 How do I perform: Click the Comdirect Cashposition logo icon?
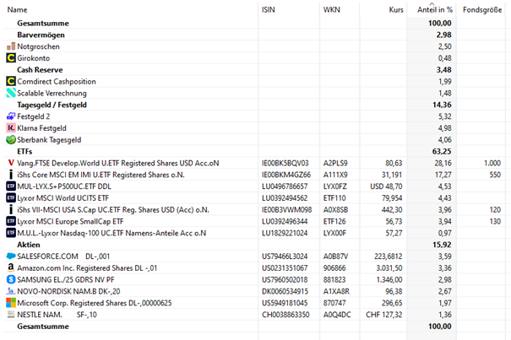[x=11, y=82]
